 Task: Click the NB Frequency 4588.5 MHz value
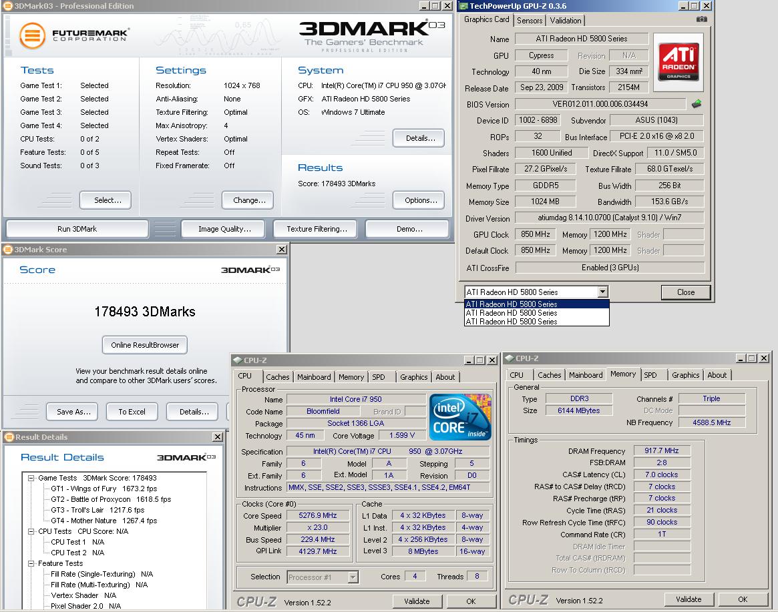[x=711, y=422]
